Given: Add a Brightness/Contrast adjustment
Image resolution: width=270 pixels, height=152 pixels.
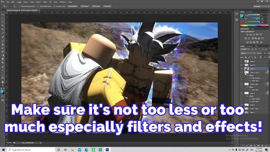Looking at the screenshot, I should pyautogui.click(x=247, y=35).
